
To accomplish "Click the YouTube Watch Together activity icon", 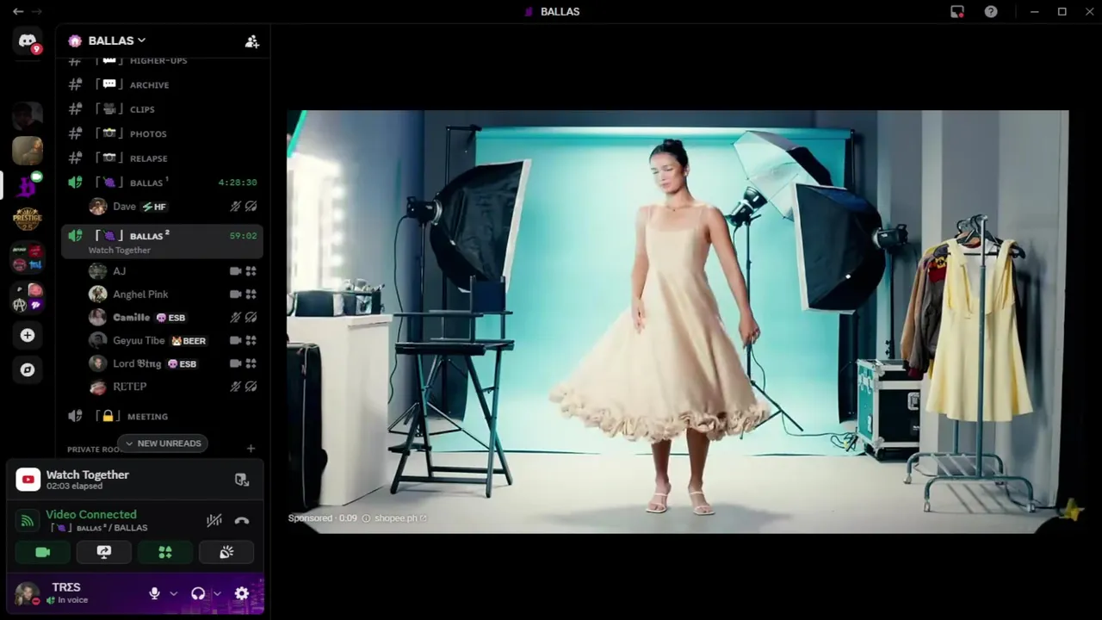I will click(x=28, y=480).
